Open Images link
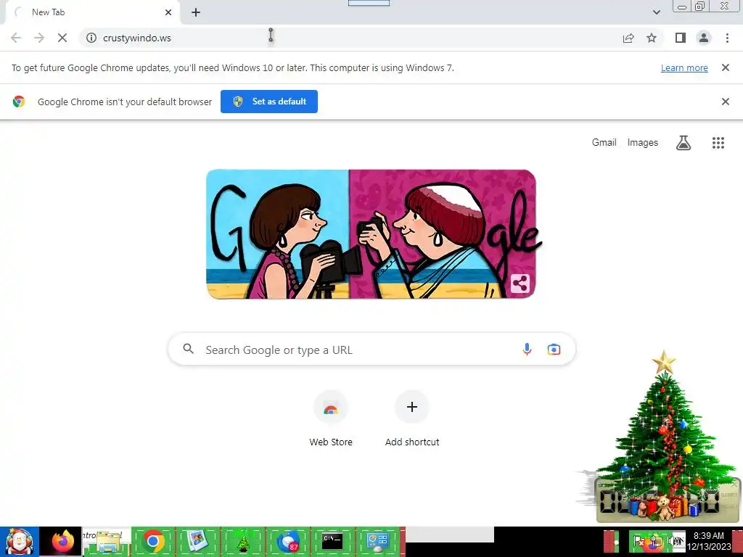743x557 pixels. 643,143
